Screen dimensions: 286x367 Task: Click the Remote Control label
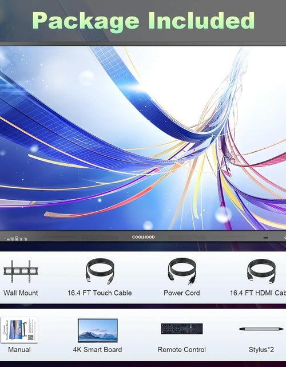182,349
